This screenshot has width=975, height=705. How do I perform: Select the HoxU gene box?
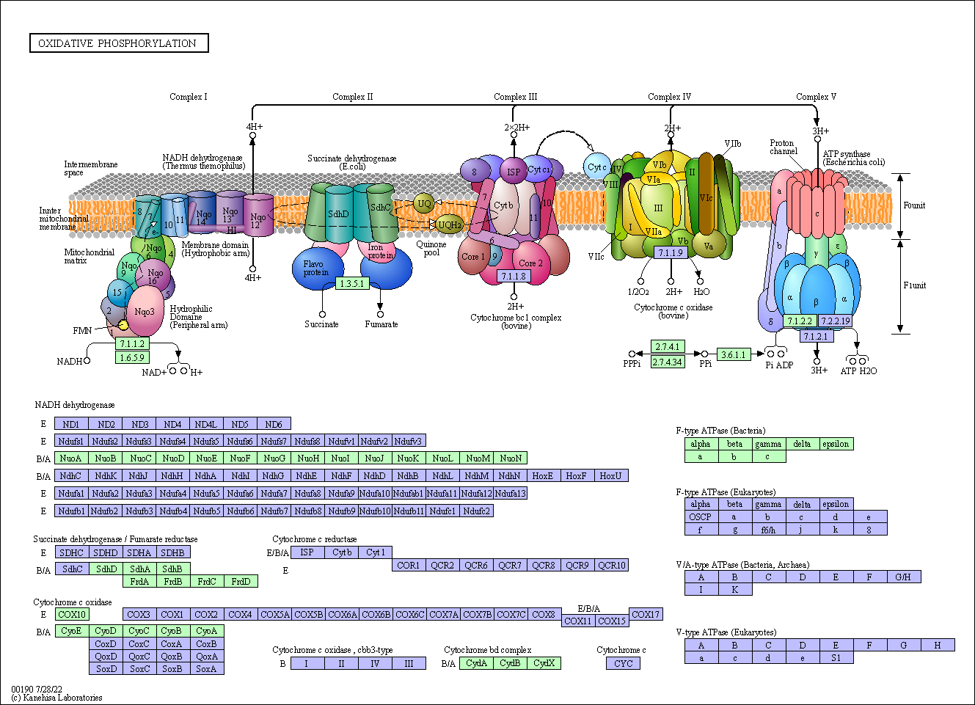(x=610, y=475)
